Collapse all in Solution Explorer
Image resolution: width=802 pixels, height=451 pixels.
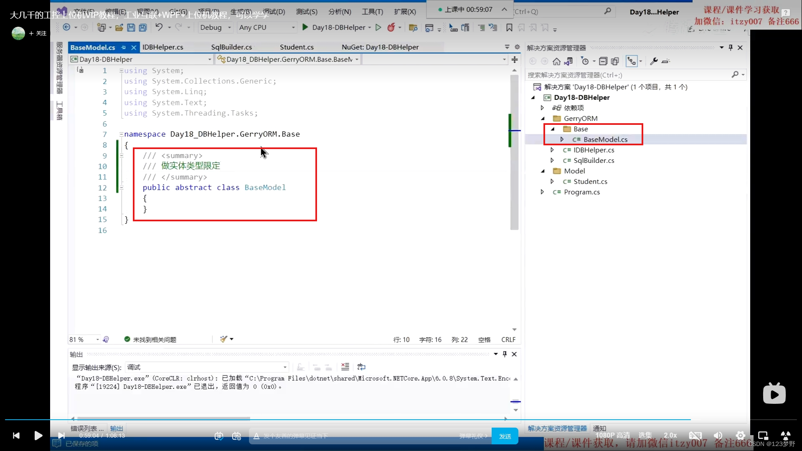click(x=603, y=61)
